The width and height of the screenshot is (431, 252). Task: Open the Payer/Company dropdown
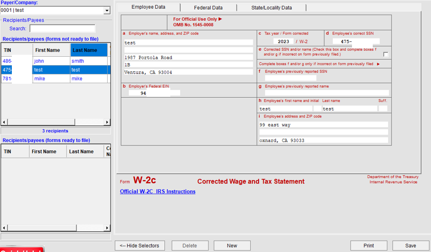107,10
